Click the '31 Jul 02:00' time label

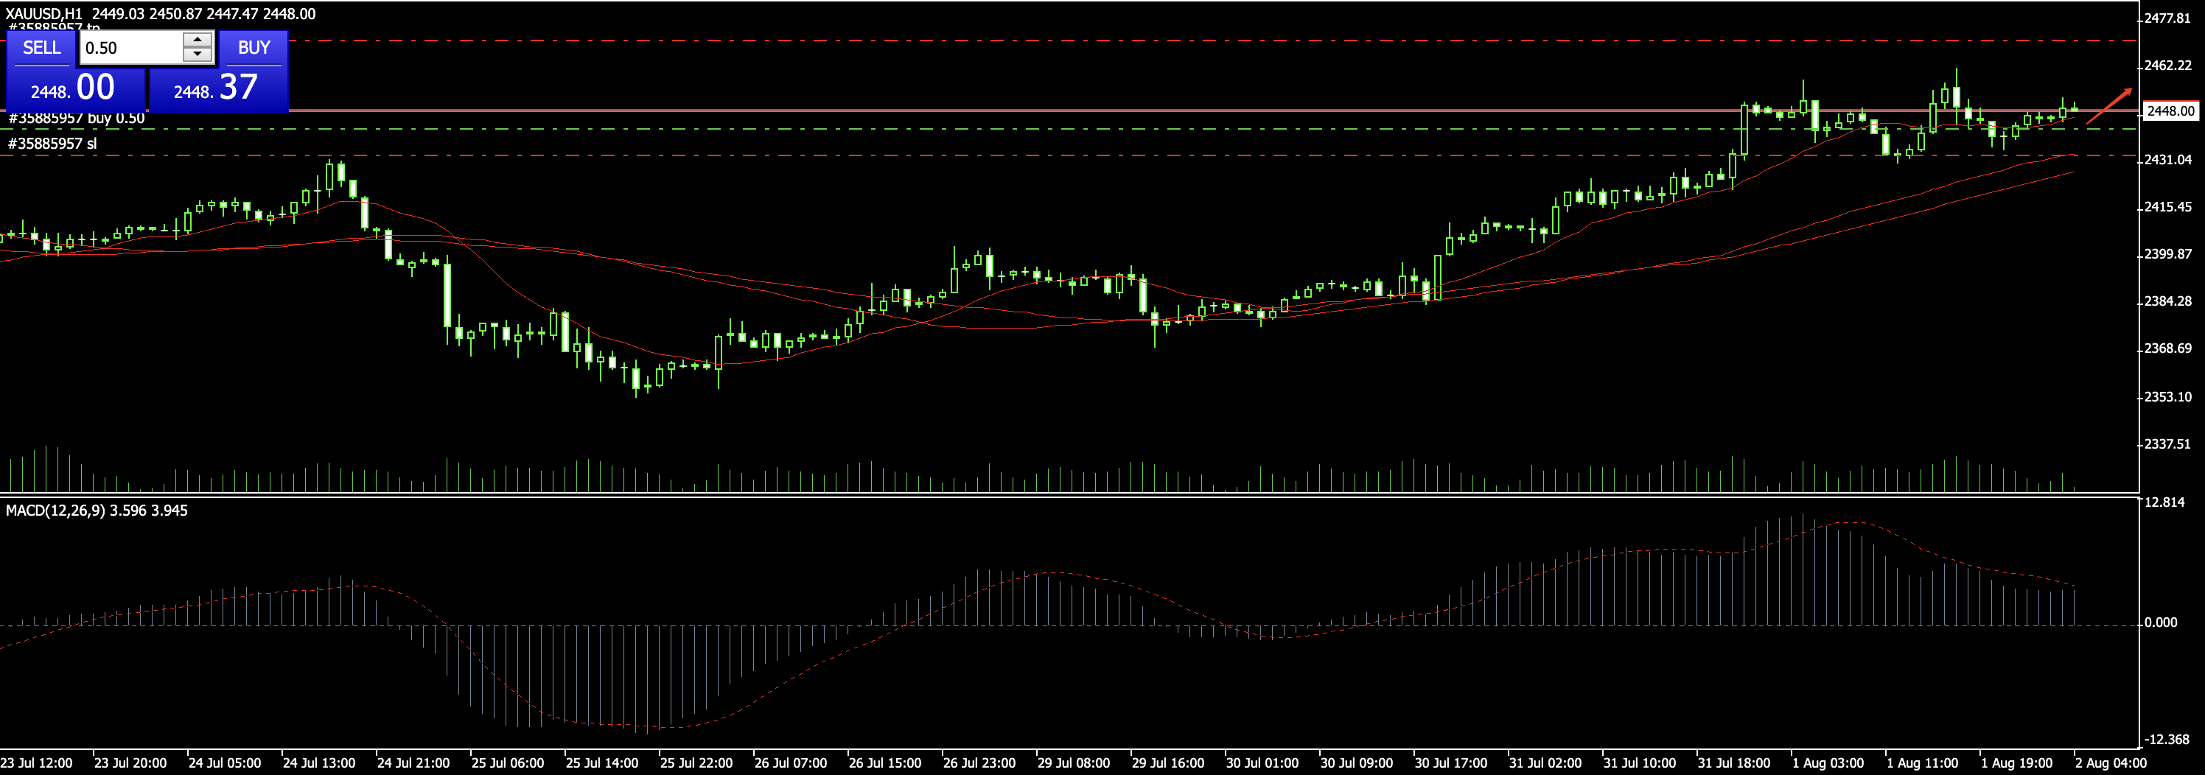point(1545,763)
